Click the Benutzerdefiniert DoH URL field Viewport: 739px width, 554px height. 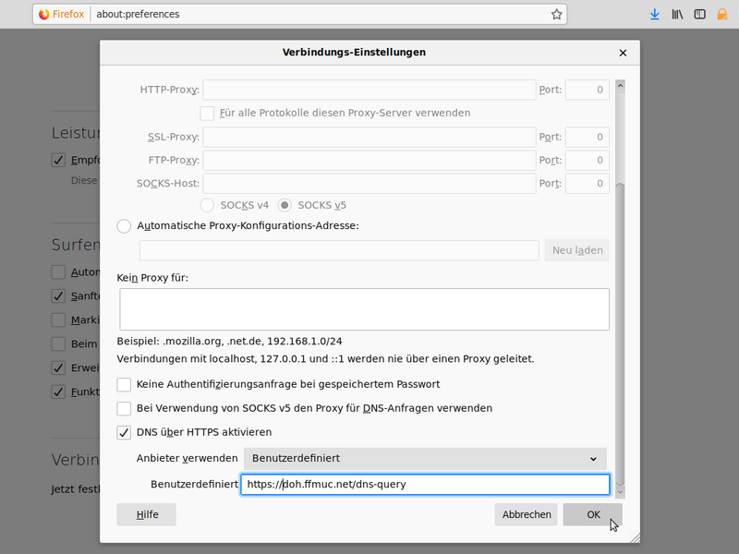pos(425,484)
